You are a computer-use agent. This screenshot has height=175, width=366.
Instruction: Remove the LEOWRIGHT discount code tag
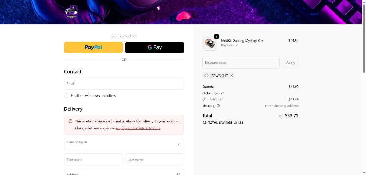pos(232,76)
